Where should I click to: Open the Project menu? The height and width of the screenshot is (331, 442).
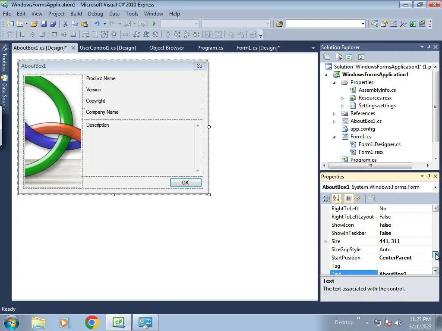tap(56, 13)
